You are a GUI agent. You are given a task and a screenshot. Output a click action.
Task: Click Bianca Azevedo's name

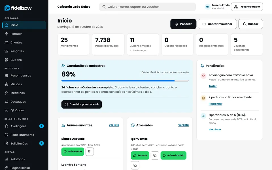pyautogui.click(x=73, y=139)
